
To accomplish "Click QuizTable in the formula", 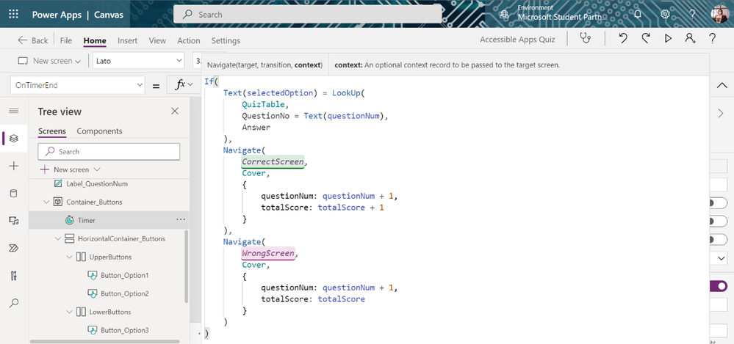I will (263, 104).
